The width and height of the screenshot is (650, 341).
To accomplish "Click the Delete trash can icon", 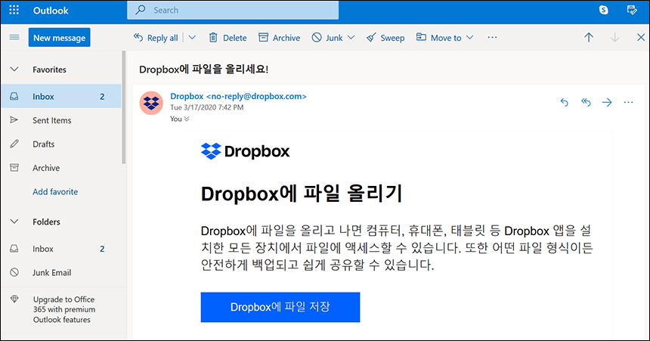I will click(x=213, y=38).
